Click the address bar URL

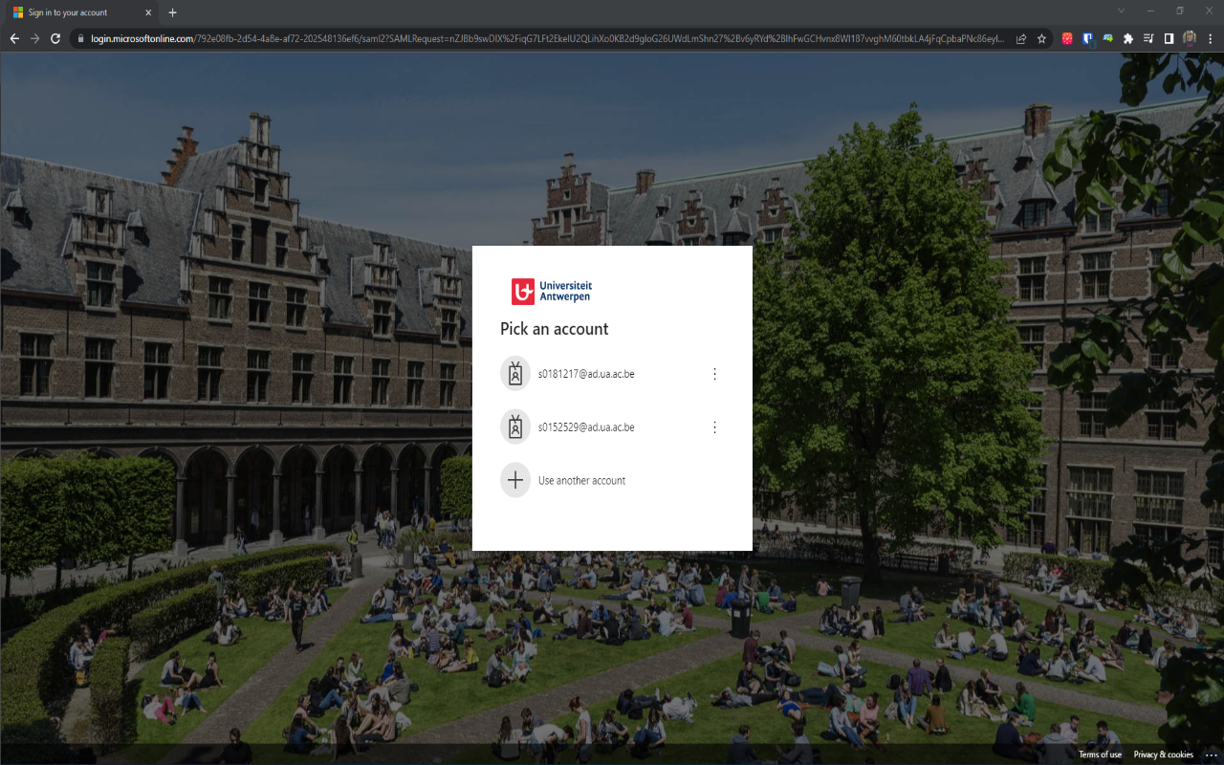point(547,39)
